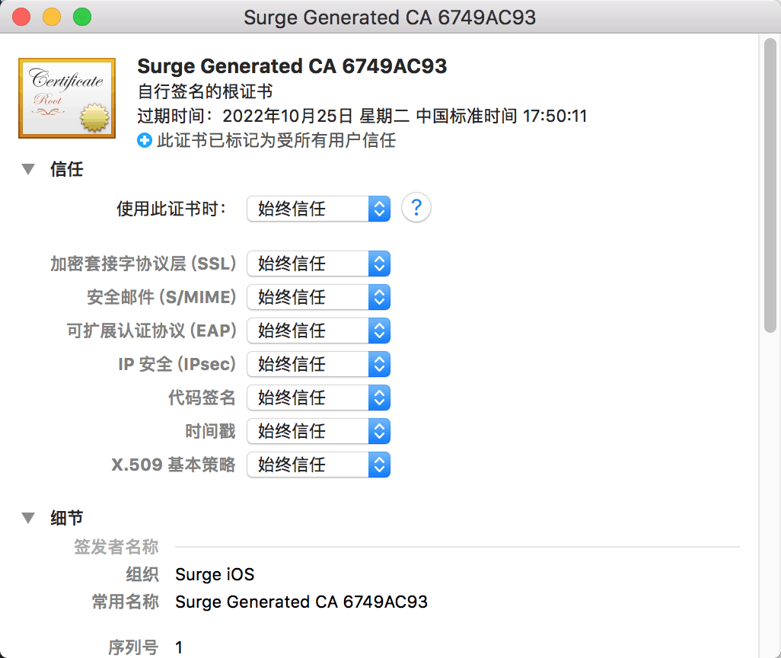Open the 使用此证书时 trust dropdown

tap(318, 209)
